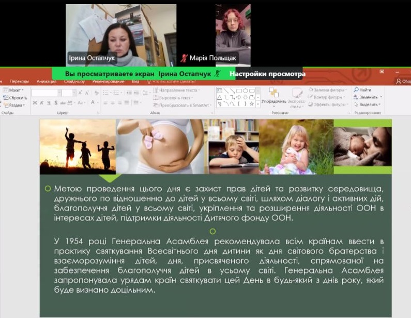Viewport: 411px width, 318px height.
Task: Expand the font size combo box
Action: (x=74, y=93)
